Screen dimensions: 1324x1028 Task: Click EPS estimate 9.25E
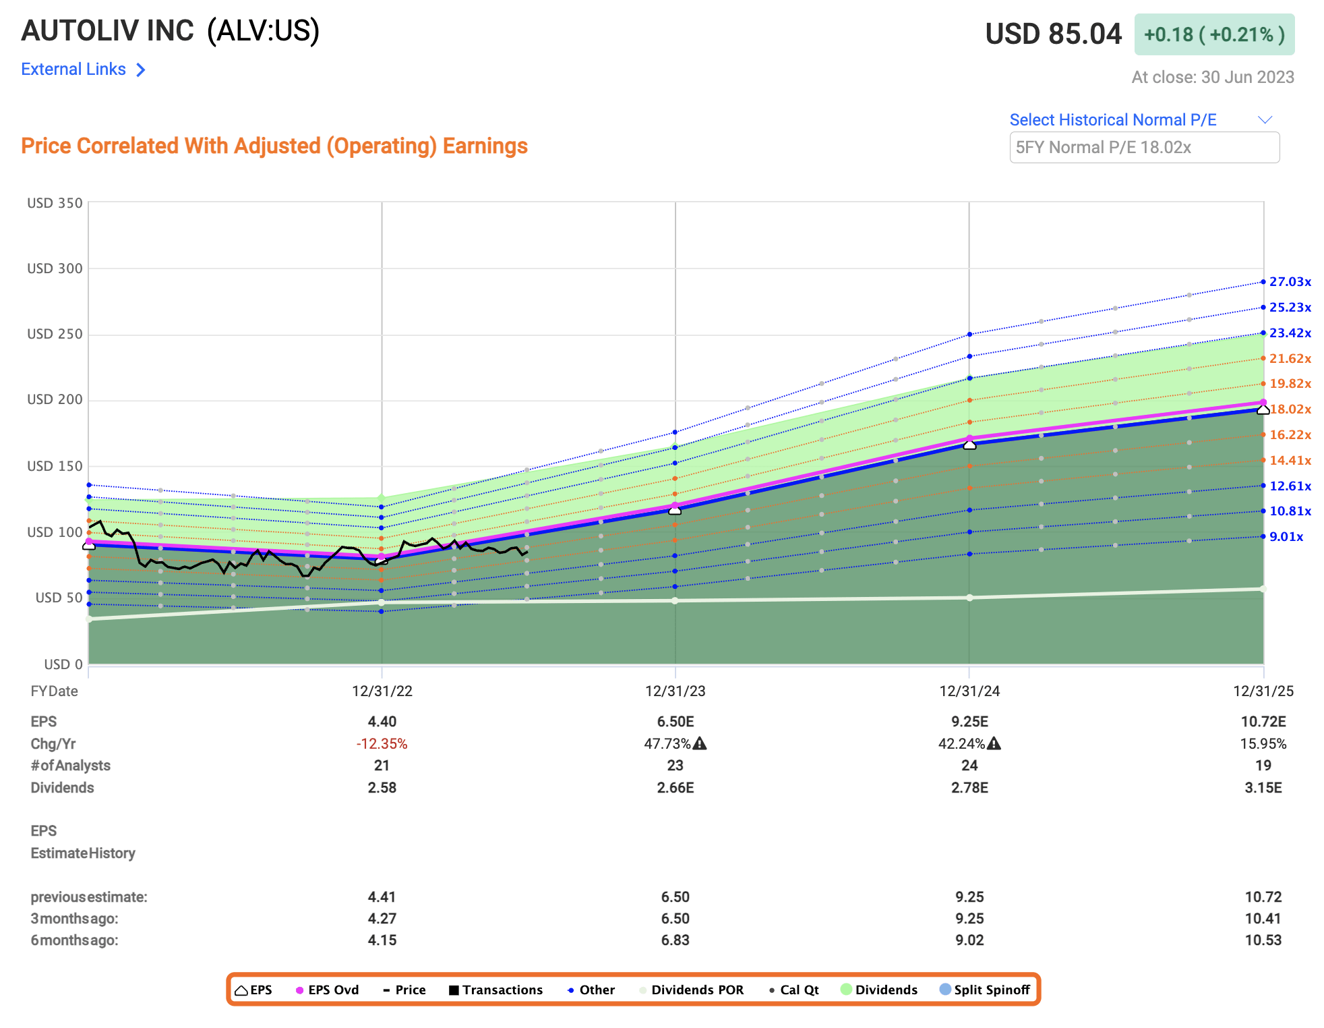point(969,722)
